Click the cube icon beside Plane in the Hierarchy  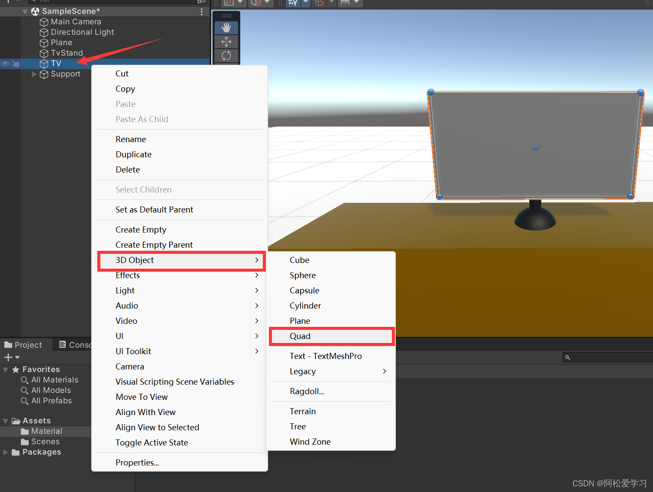point(44,43)
